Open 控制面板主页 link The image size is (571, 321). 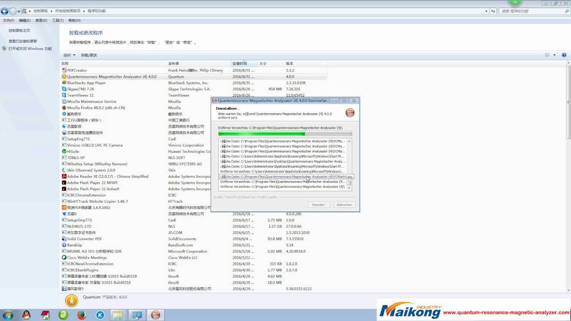(19, 30)
